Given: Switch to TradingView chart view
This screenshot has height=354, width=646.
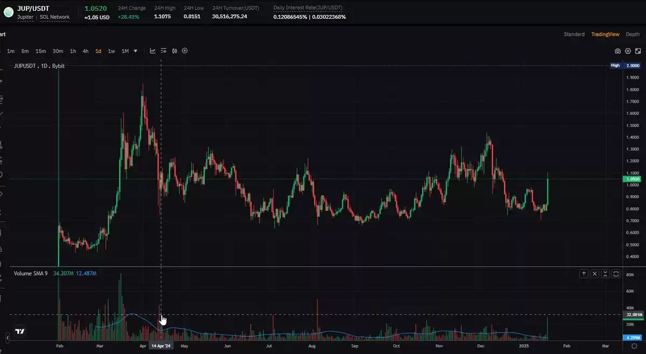Looking at the screenshot, I should point(605,34).
